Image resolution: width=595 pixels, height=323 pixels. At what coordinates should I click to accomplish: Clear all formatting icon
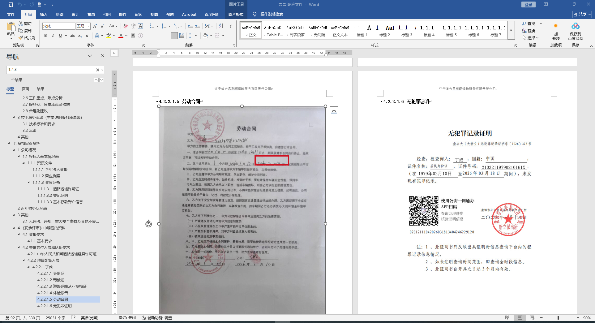126,26
